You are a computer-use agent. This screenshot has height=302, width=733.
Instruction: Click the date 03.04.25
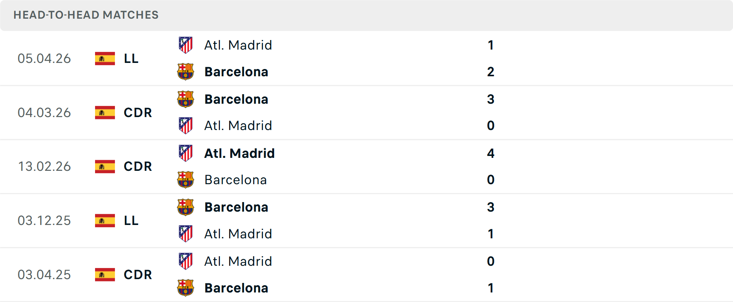(44, 275)
